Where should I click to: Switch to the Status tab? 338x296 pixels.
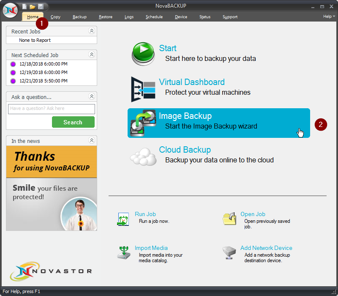tap(205, 17)
